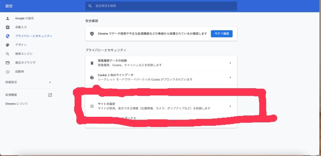Click the shield icon beside プライバシーとセキュリティ
This screenshot has width=321, height=156.
point(8,36)
